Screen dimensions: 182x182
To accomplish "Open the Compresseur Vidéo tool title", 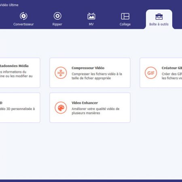I will click(x=88, y=68).
